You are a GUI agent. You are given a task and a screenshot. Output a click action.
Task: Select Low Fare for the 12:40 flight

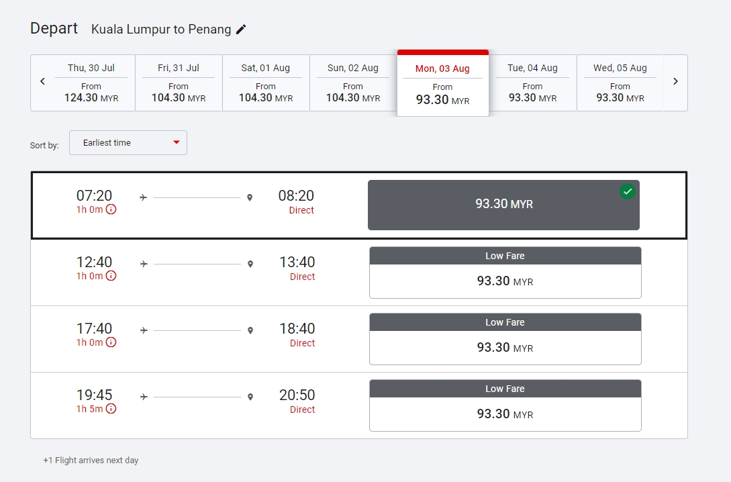(x=505, y=273)
